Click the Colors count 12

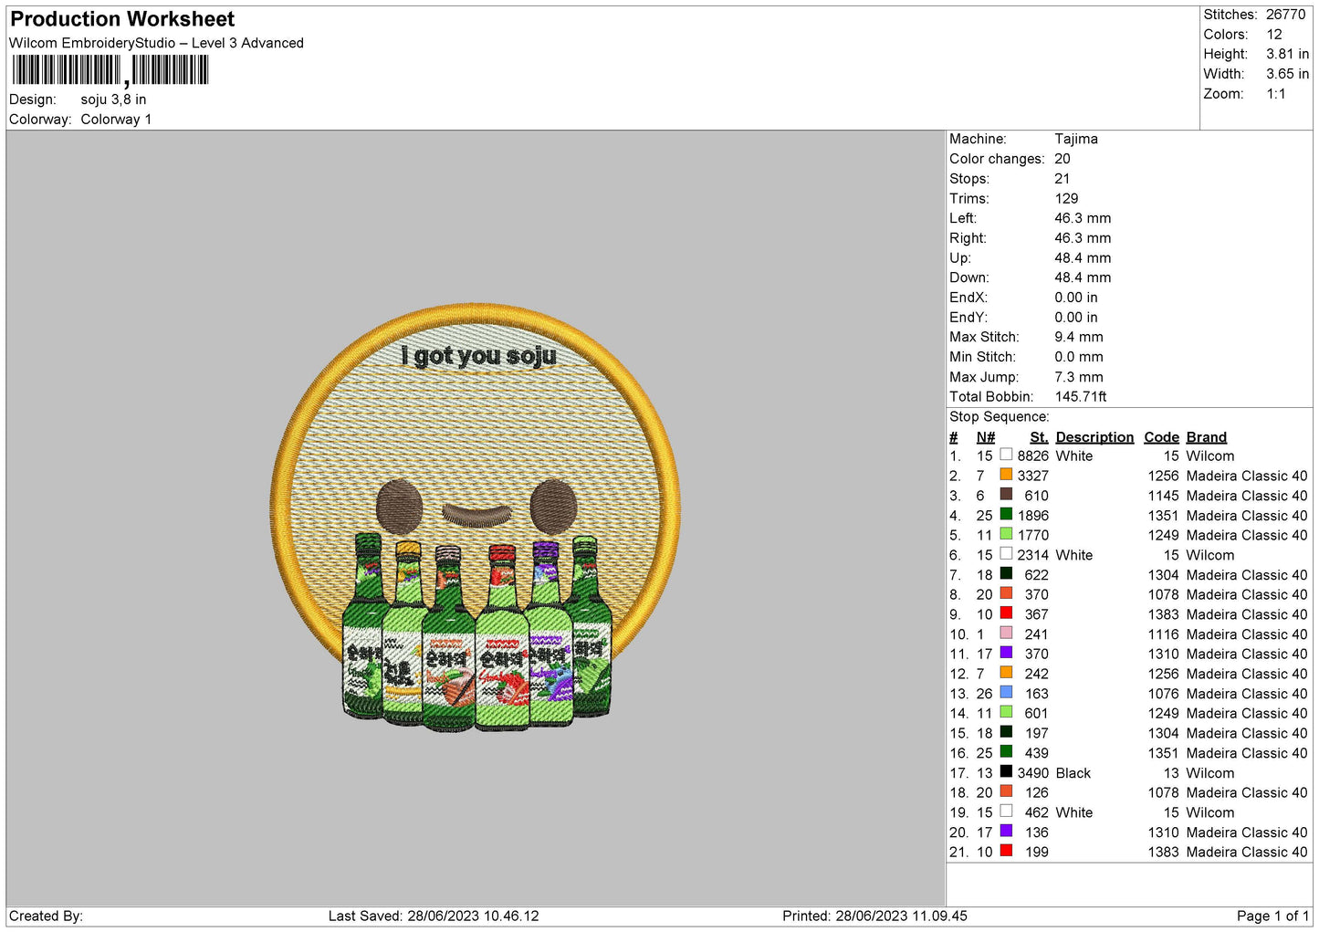pos(1274,35)
